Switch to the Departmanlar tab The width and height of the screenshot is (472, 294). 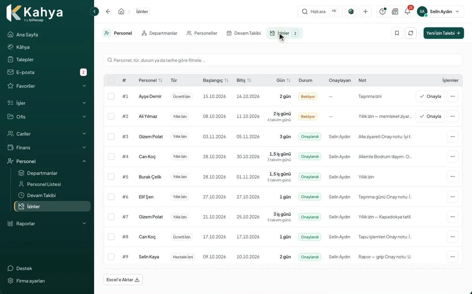coord(160,33)
